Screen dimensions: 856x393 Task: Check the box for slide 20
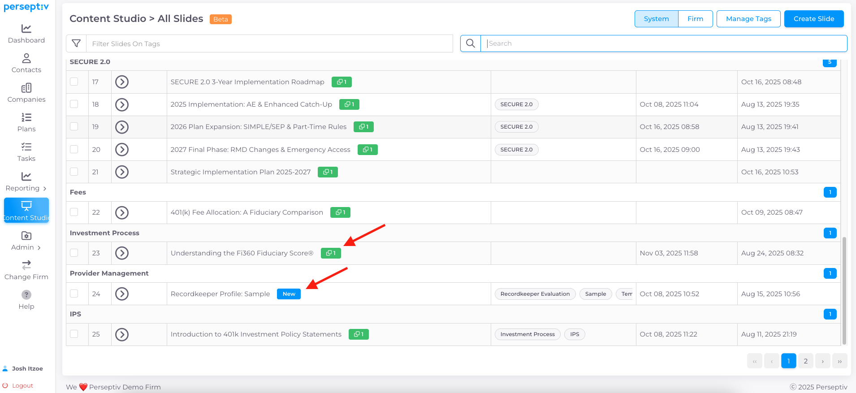pyautogui.click(x=74, y=149)
